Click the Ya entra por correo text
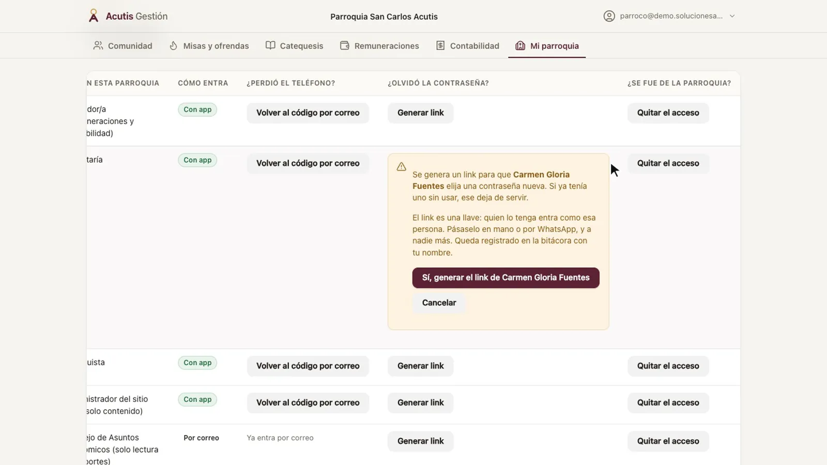The image size is (827, 465). 280,438
